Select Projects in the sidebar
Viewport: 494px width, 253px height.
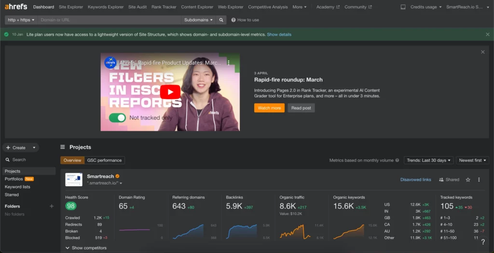click(x=28, y=171)
